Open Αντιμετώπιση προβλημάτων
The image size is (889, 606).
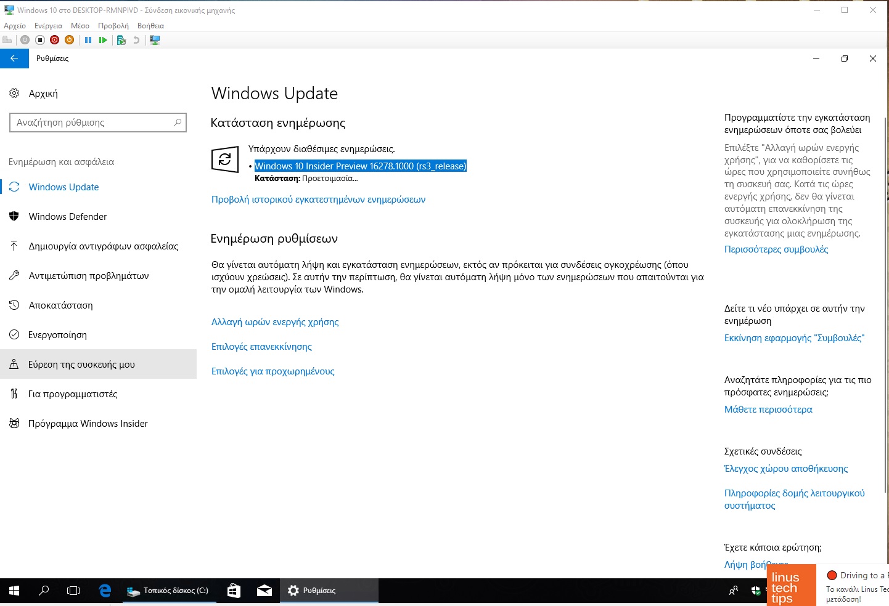tap(98, 276)
